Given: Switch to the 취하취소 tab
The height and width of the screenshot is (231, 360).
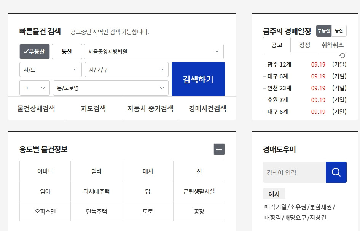Looking at the screenshot, I should point(333,45).
